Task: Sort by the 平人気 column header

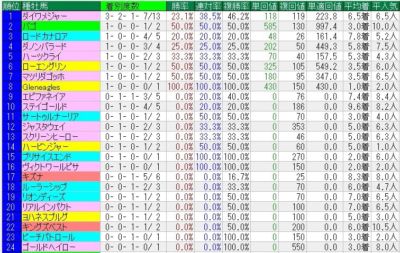Action: (385, 6)
